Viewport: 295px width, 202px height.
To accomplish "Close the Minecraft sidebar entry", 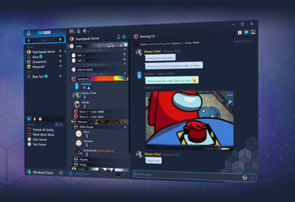I will pyautogui.click(x=60, y=66).
